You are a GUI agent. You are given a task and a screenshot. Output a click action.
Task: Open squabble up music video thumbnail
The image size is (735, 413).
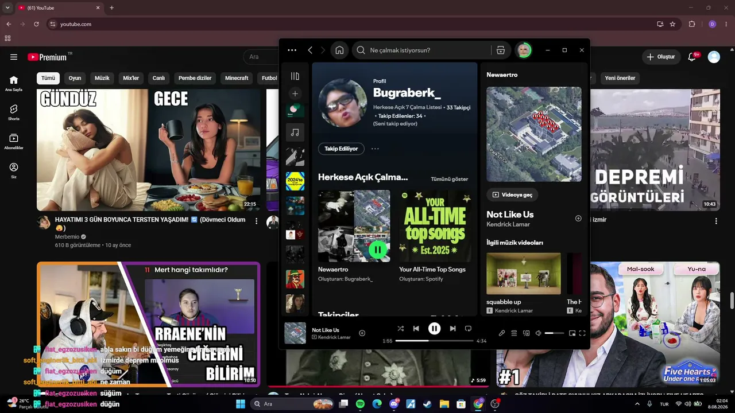(524, 274)
